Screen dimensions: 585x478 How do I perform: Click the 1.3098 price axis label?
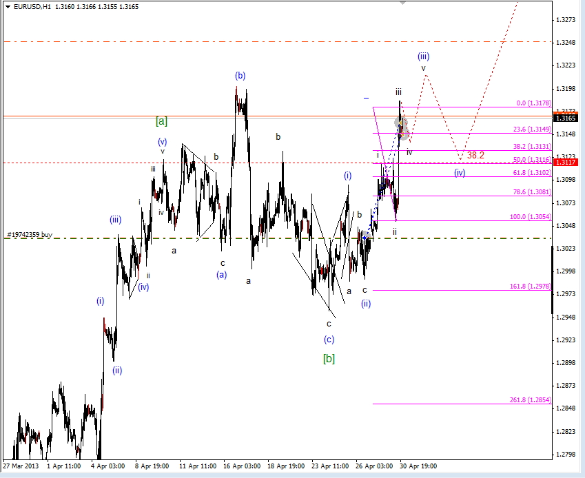click(x=566, y=180)
